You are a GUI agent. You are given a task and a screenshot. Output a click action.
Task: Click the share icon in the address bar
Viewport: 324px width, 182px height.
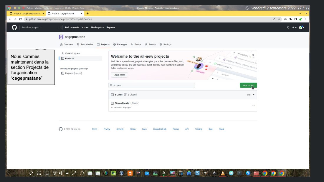[x=274, y=19]
